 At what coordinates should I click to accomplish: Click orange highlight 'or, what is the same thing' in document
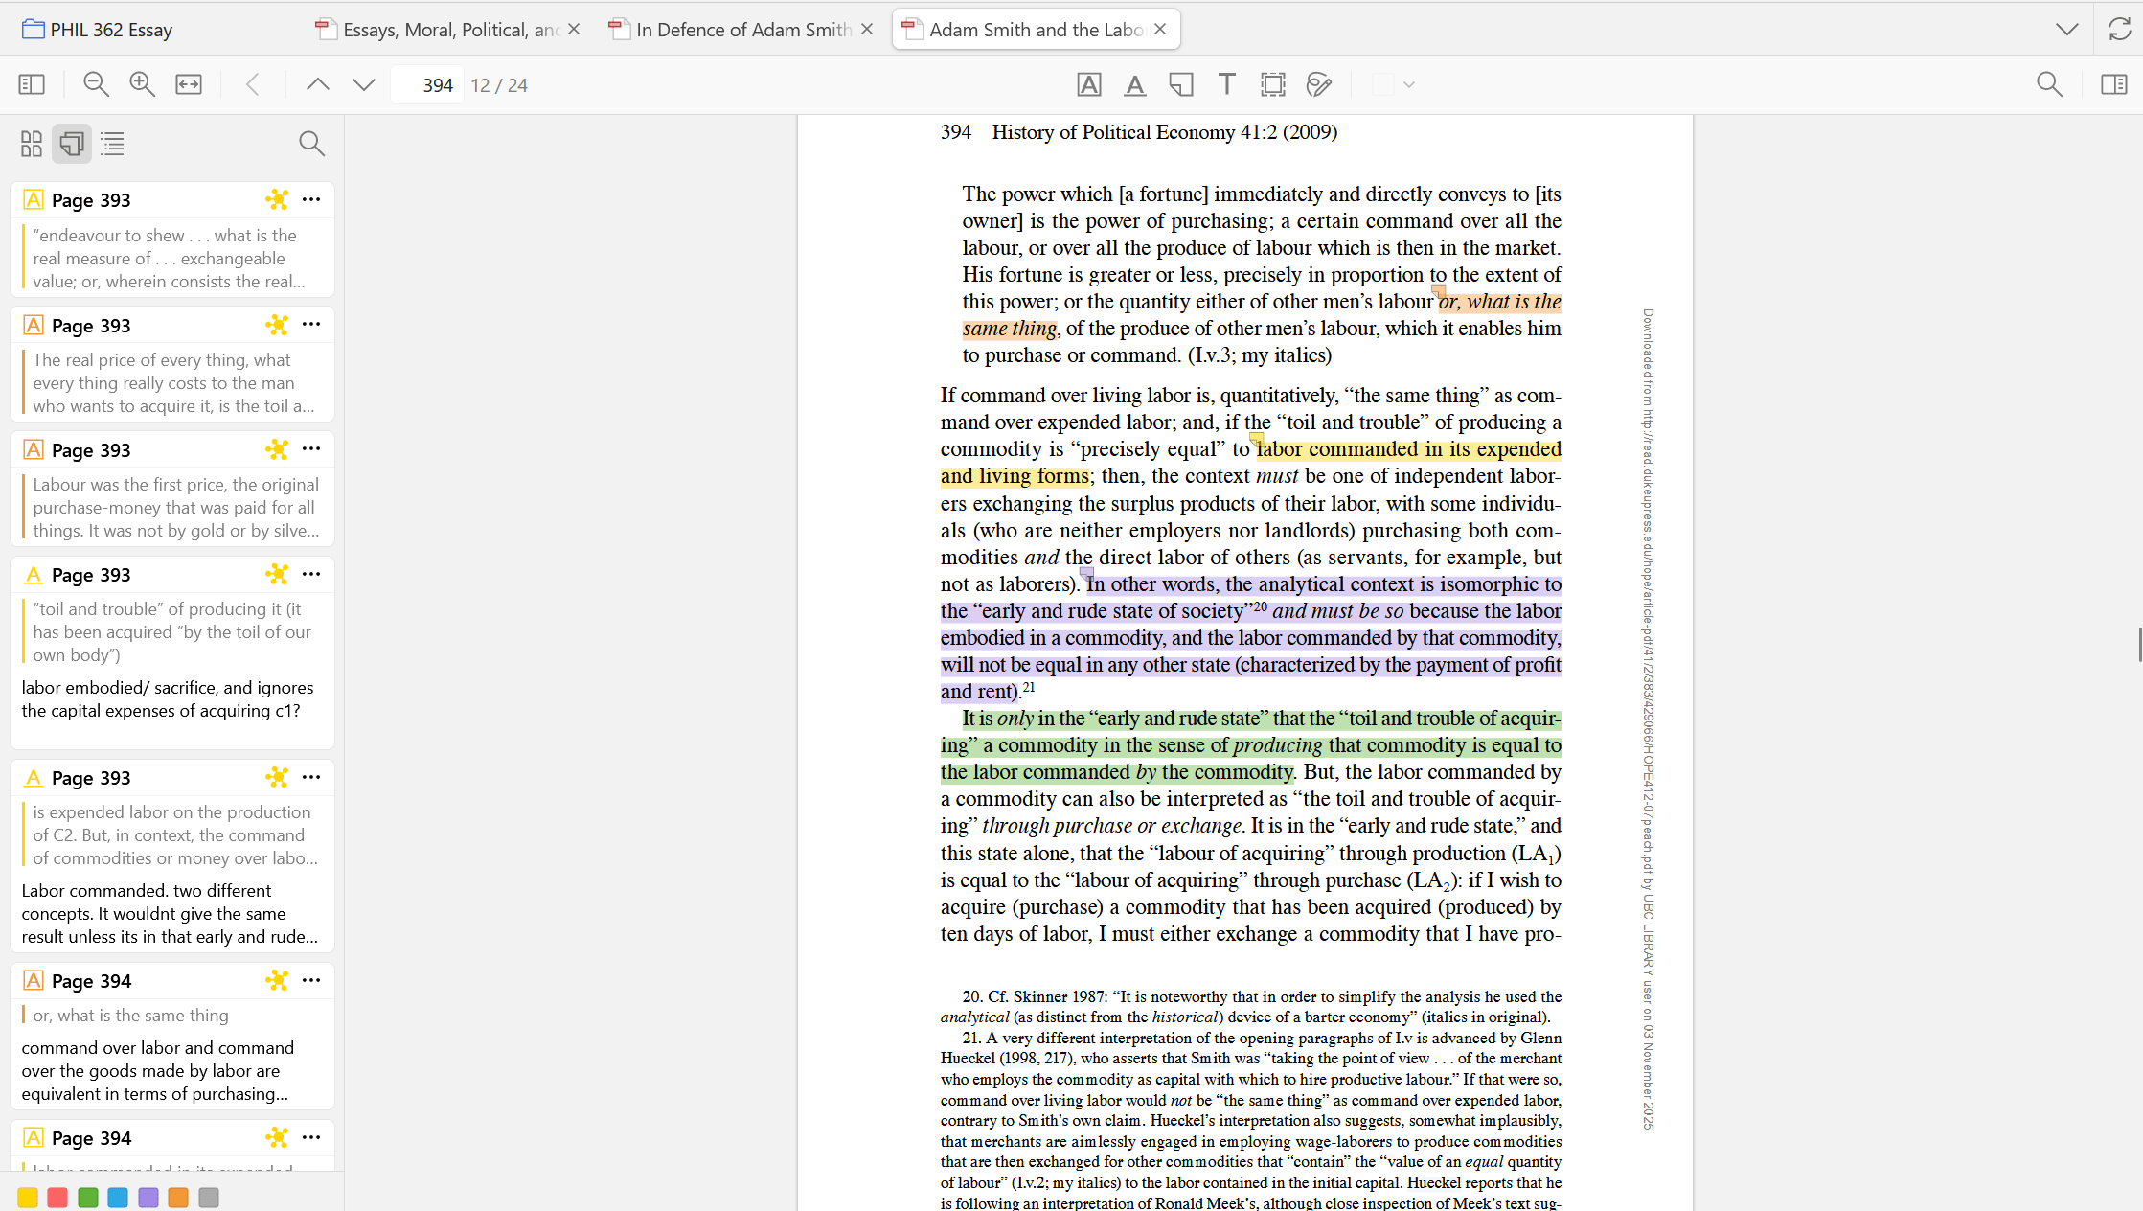pos(1499,302)
